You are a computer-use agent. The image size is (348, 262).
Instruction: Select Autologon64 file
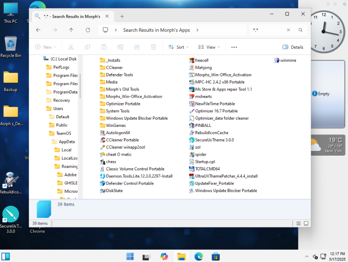point(115,133)
